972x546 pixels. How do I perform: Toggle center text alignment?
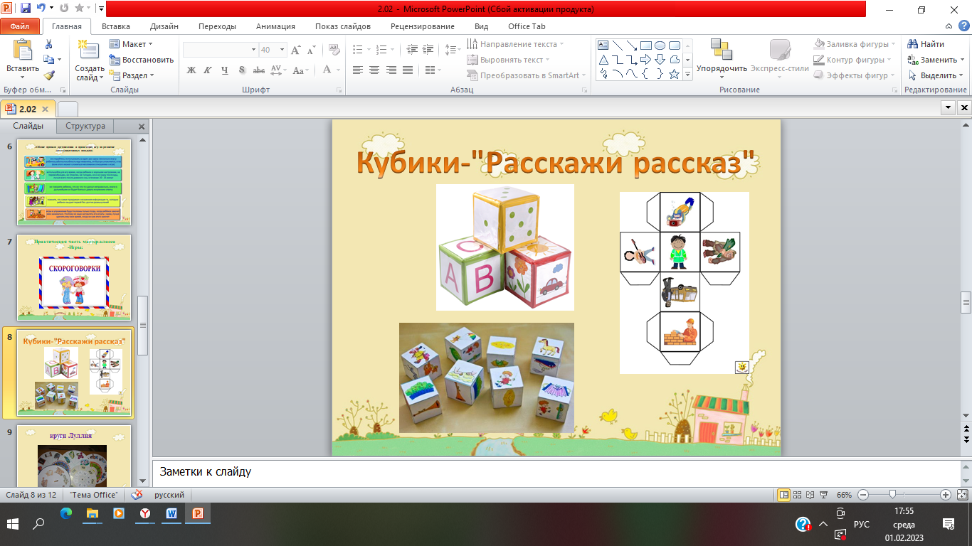374,70
